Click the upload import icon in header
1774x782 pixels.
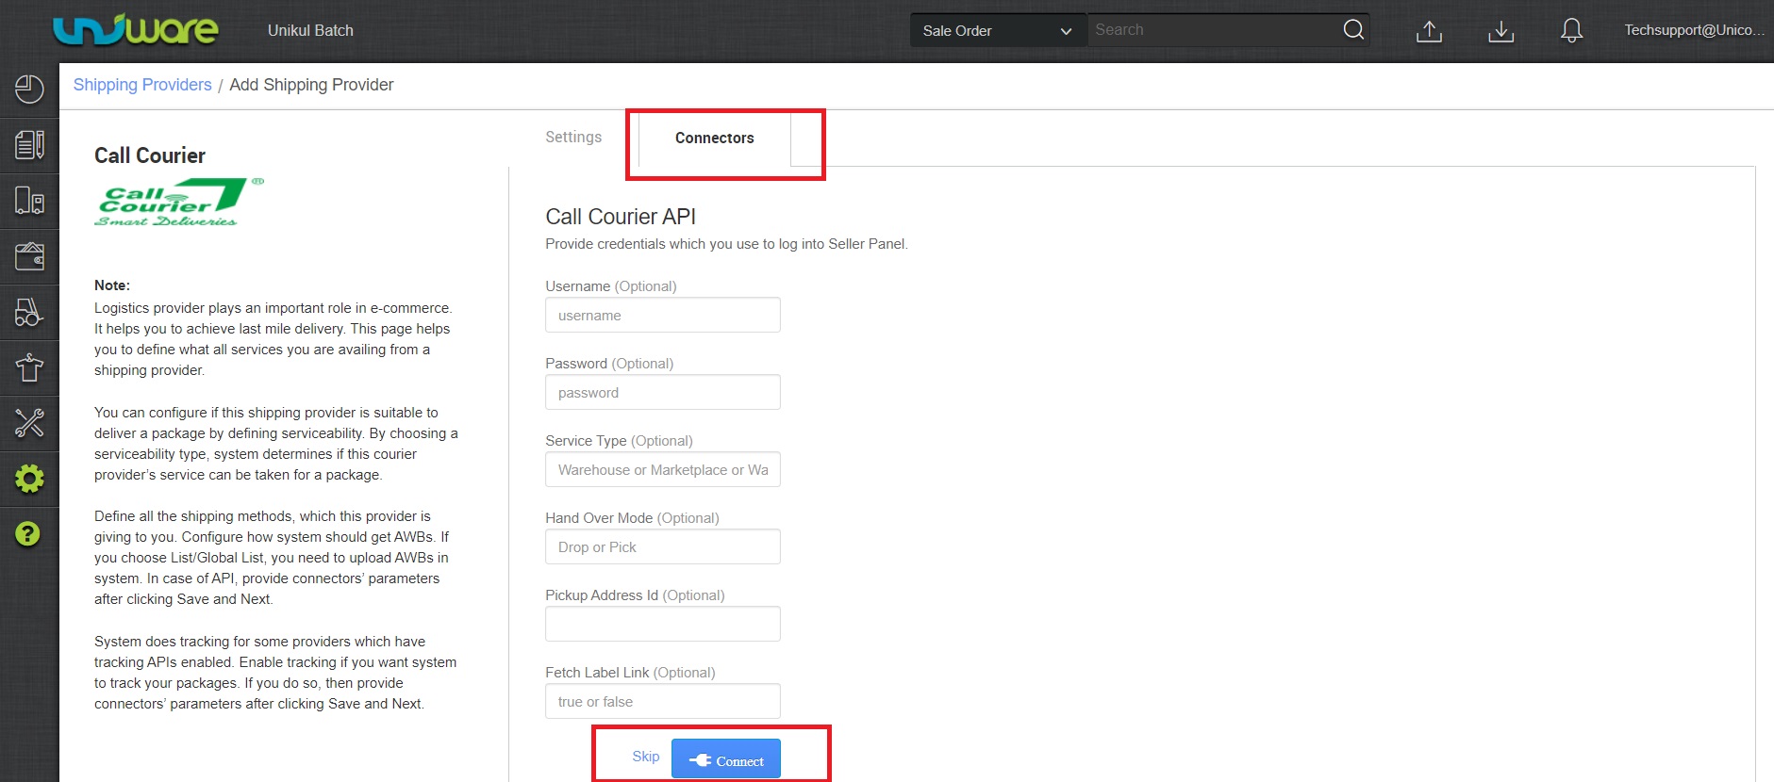pyautogui.click(x=1429, y=31)
